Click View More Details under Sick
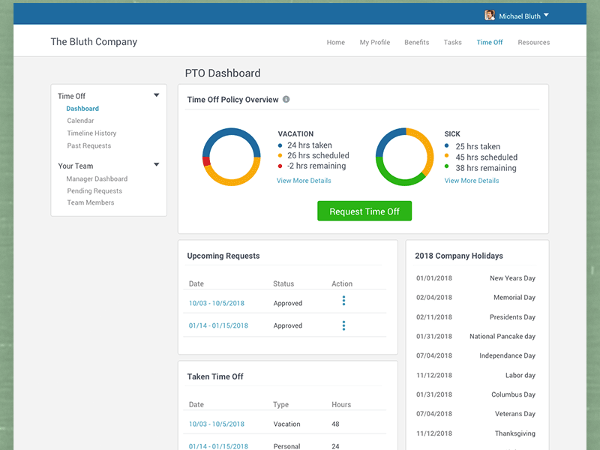600x450 pixels. click(471, 181)
